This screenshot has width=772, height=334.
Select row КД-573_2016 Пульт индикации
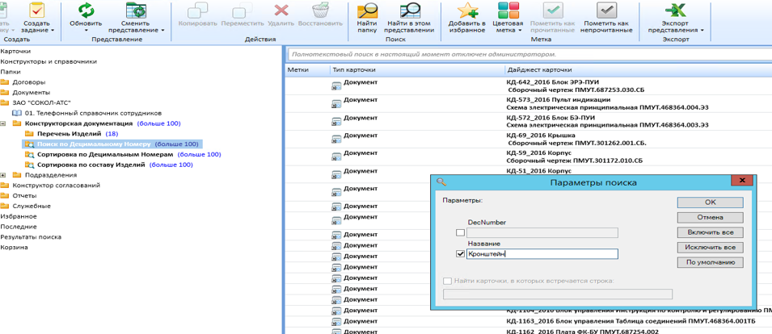click(529, 103)
